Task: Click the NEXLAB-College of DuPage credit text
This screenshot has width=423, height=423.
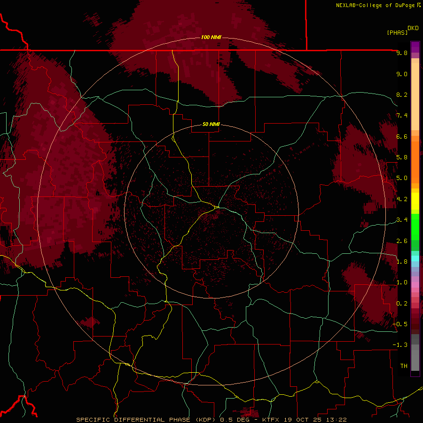Action: (x=376, y=5)
